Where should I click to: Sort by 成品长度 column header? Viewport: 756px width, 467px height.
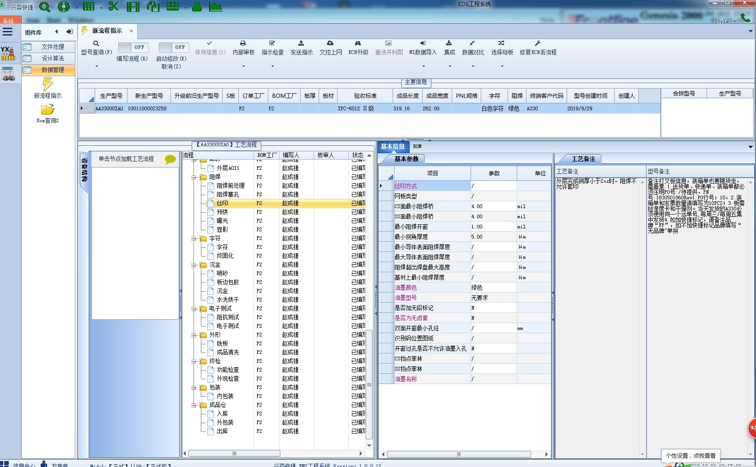click(407, 96)
